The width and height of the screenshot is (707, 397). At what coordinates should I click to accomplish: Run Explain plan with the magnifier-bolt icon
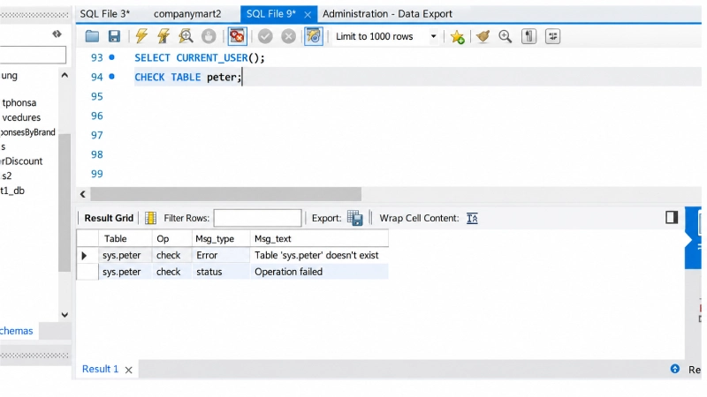click(x=186, y=36)
